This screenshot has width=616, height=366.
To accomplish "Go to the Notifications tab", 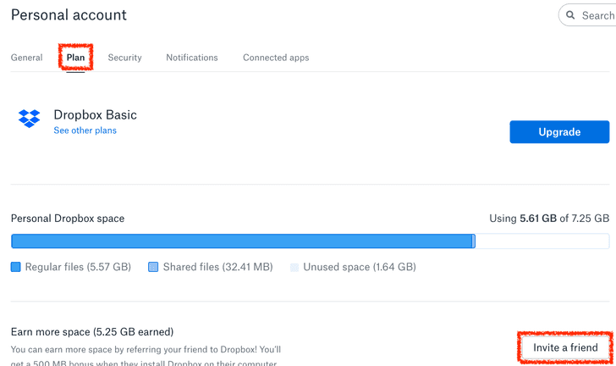I will click(191, 58).
